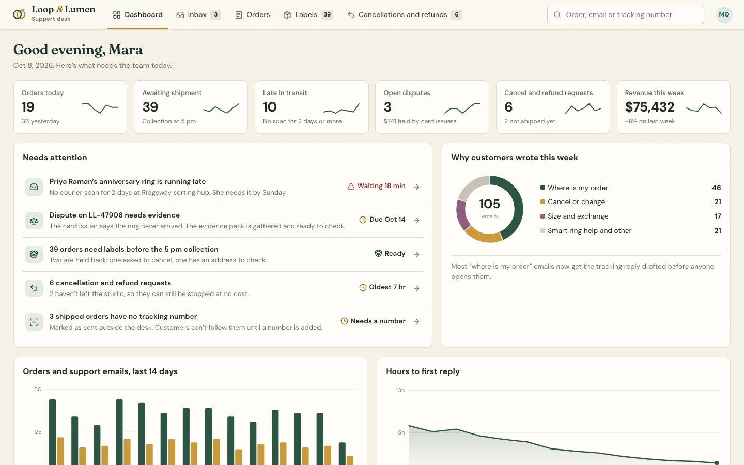Select the Where is my order legend label
The height and width of the screenshot is (465, 744).
(x=578, y=188)
